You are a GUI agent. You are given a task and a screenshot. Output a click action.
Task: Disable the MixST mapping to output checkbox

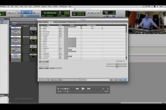click(81, 28)
